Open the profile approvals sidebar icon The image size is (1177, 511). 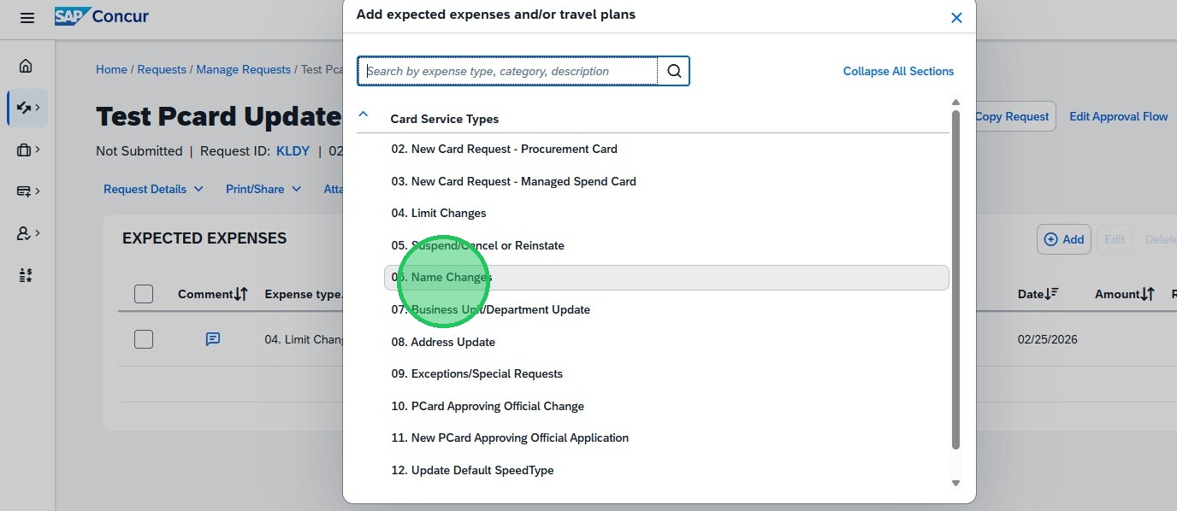point(28,233)
